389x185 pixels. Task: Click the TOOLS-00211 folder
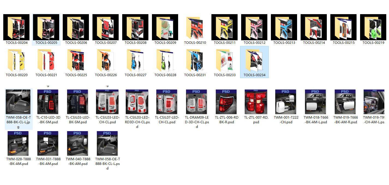tap(225, 27)
